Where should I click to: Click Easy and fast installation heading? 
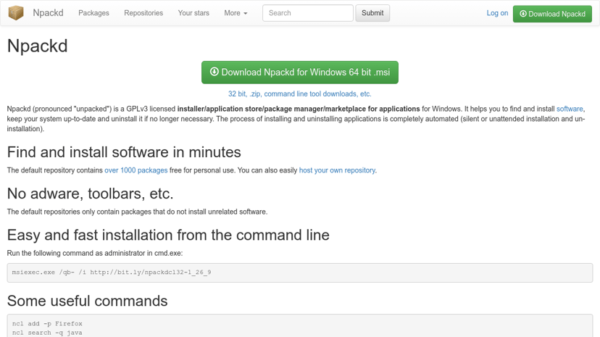pos(168,235)
